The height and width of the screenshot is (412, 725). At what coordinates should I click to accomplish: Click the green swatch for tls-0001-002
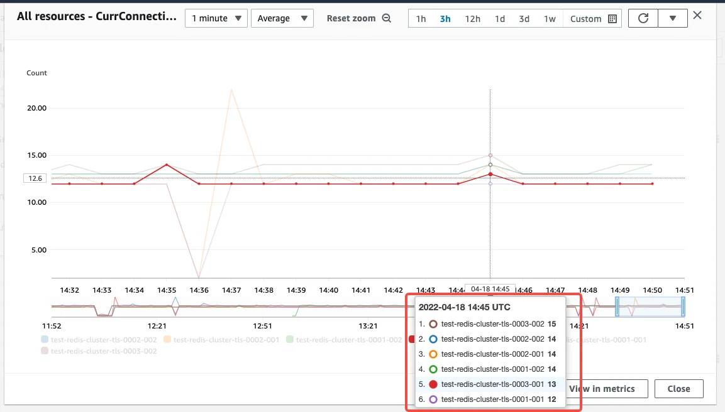tap(289, 340)
